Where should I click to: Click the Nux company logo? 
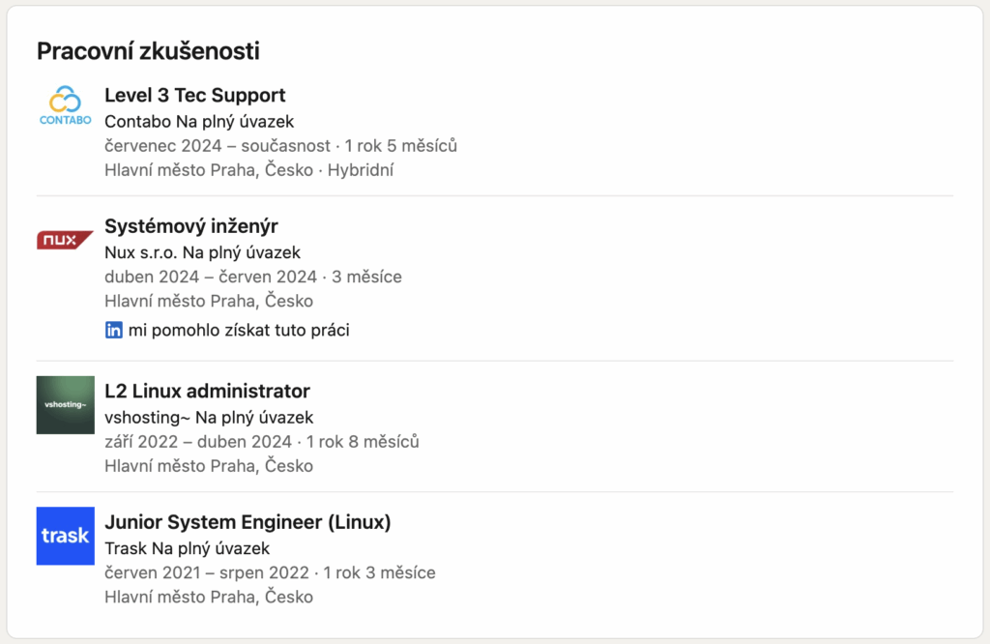coord(66,239)
